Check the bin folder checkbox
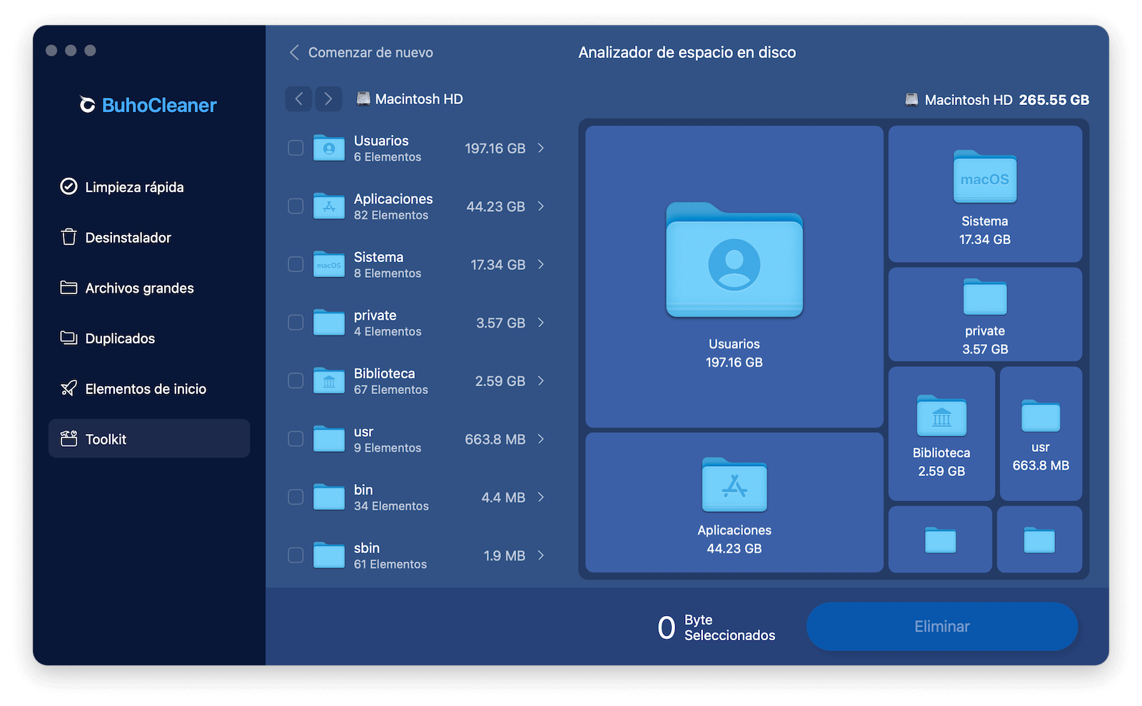Viewport: 1142px width, 706px height. (295, 497)
